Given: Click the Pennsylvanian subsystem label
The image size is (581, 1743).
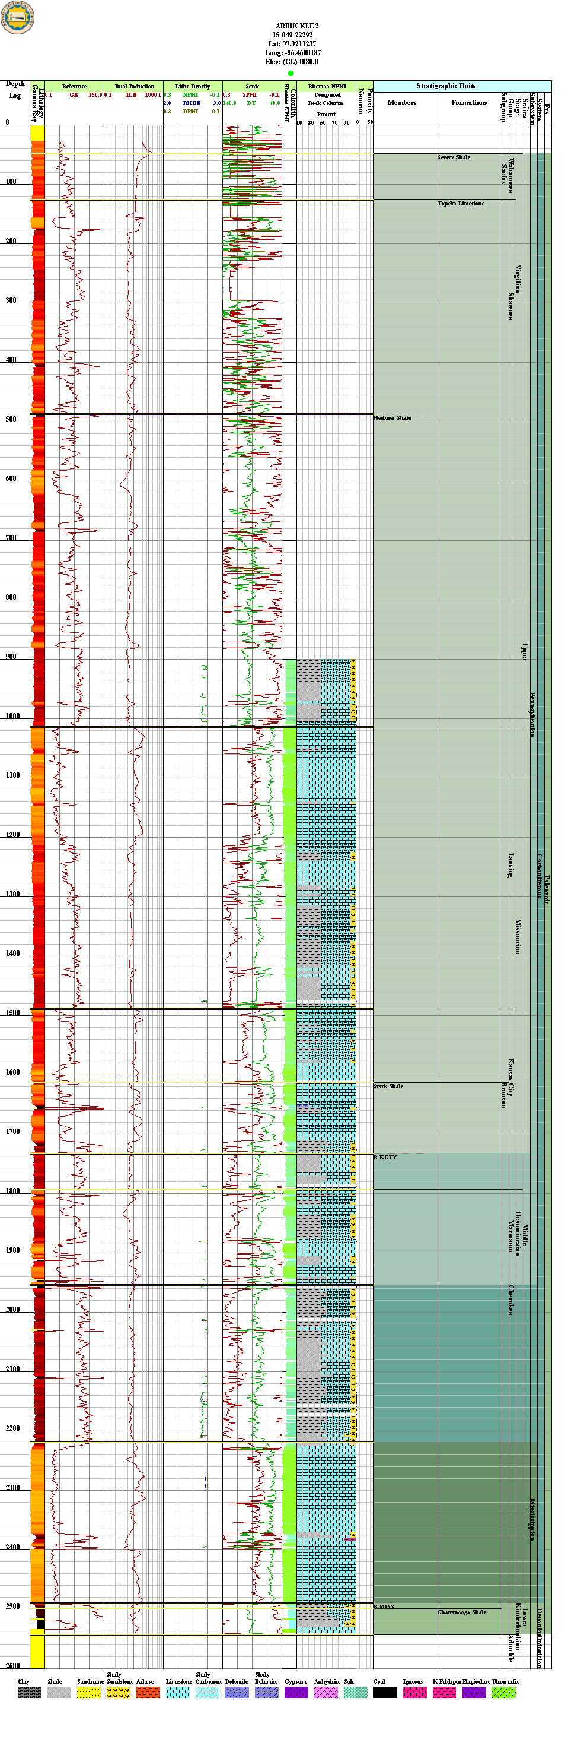Looking at the screenshot, I should pos(532,714).
